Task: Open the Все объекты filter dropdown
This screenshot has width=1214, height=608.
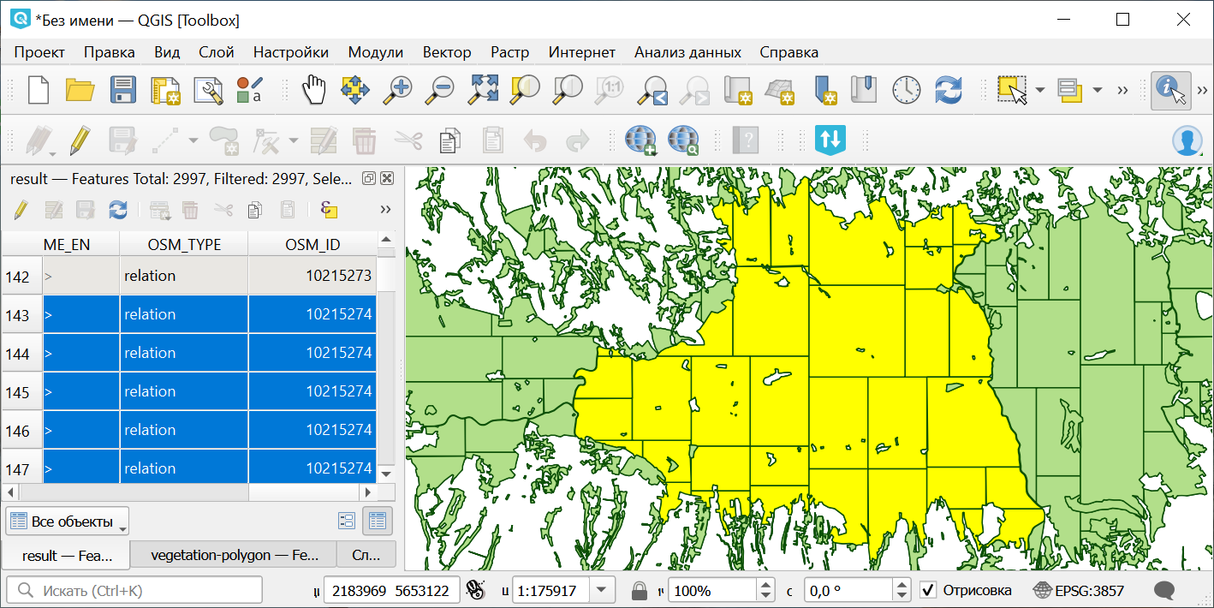Action: coord(67,522)
